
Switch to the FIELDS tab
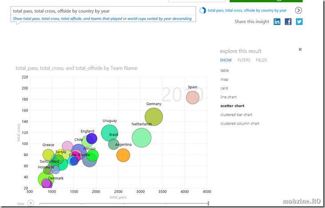(x=262, y=60)
